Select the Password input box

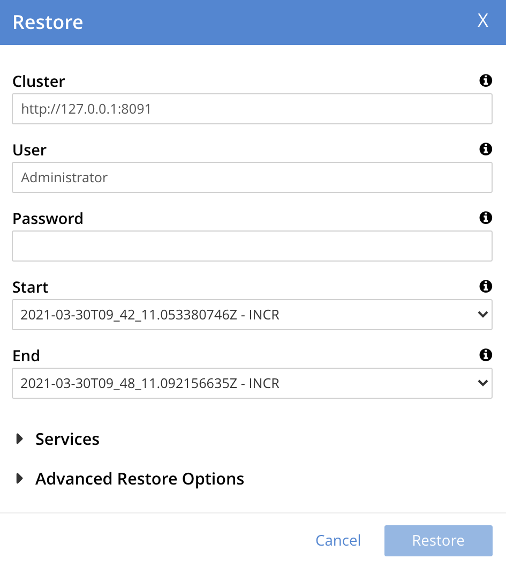pos(252,246)
